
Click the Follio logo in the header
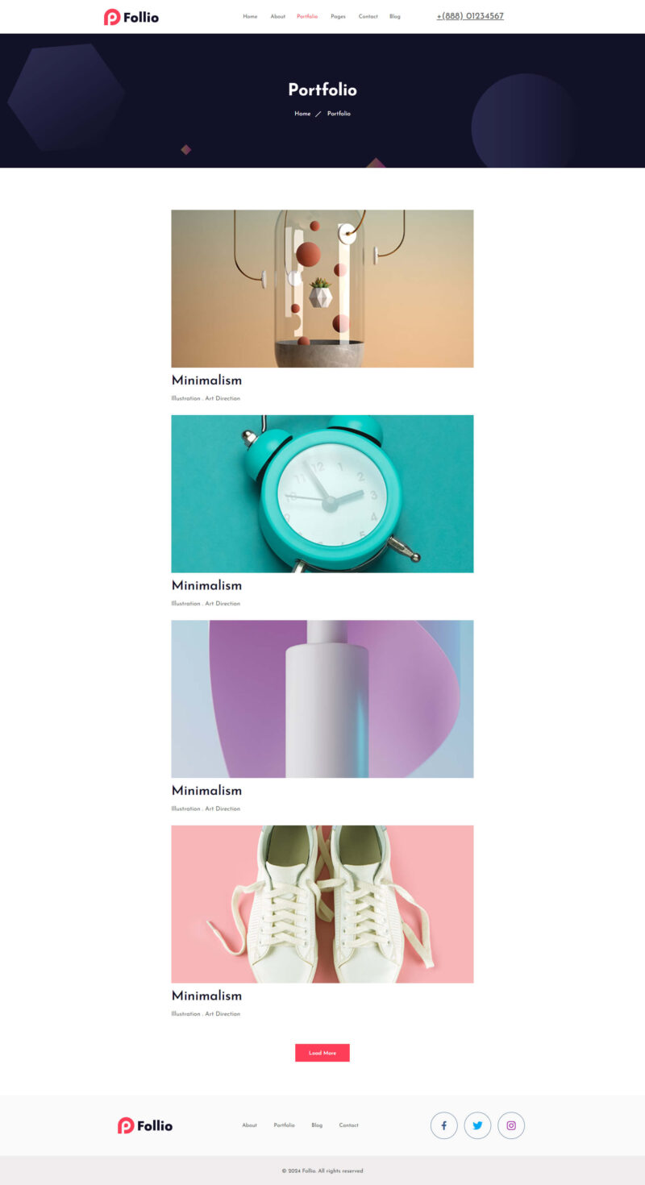click(131, 17)
